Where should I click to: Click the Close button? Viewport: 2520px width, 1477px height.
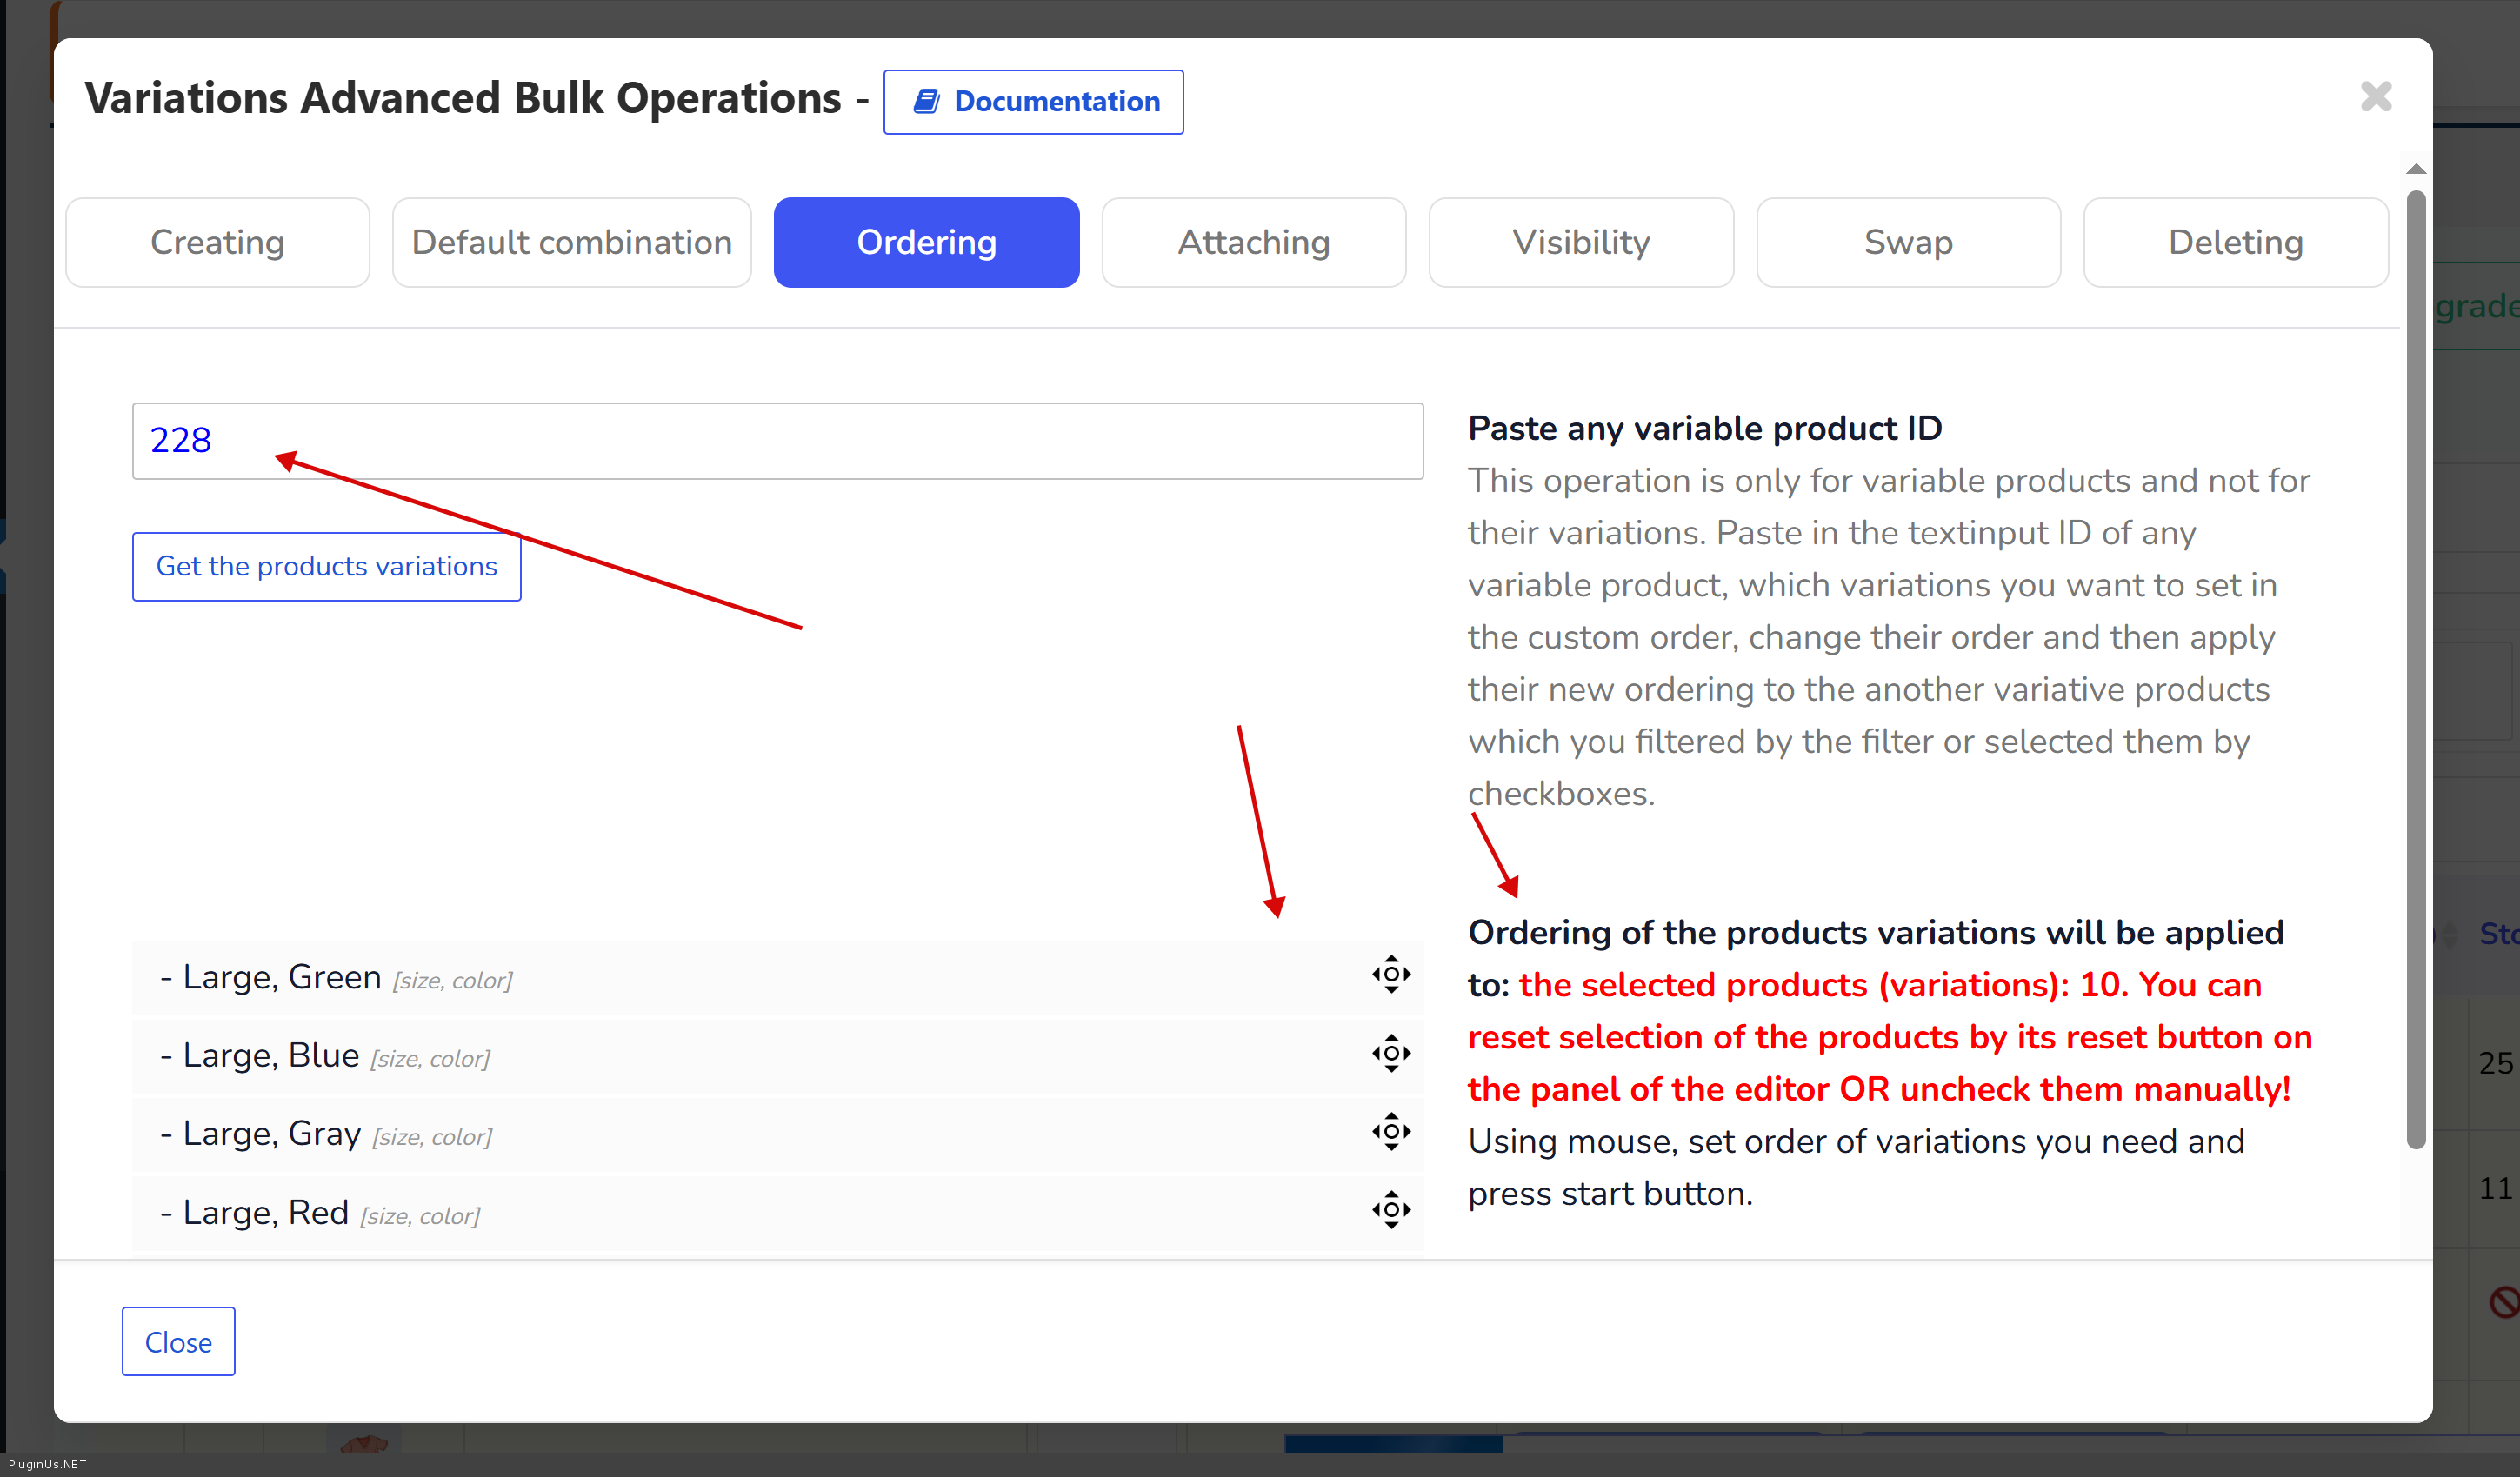tap(178, 1342)
